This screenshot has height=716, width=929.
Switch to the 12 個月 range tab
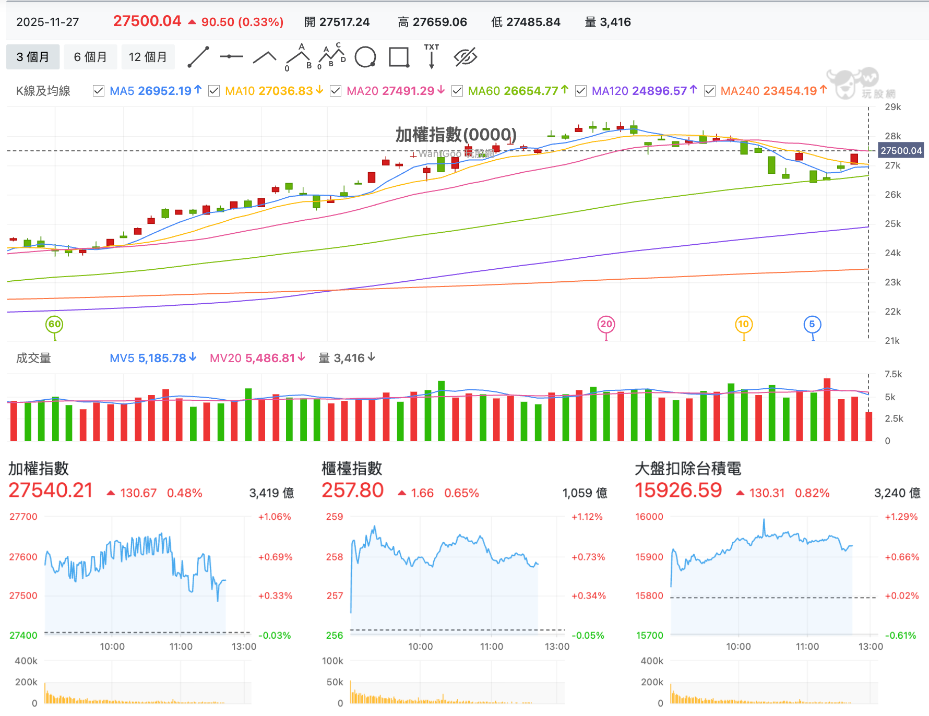click(148, 57)
